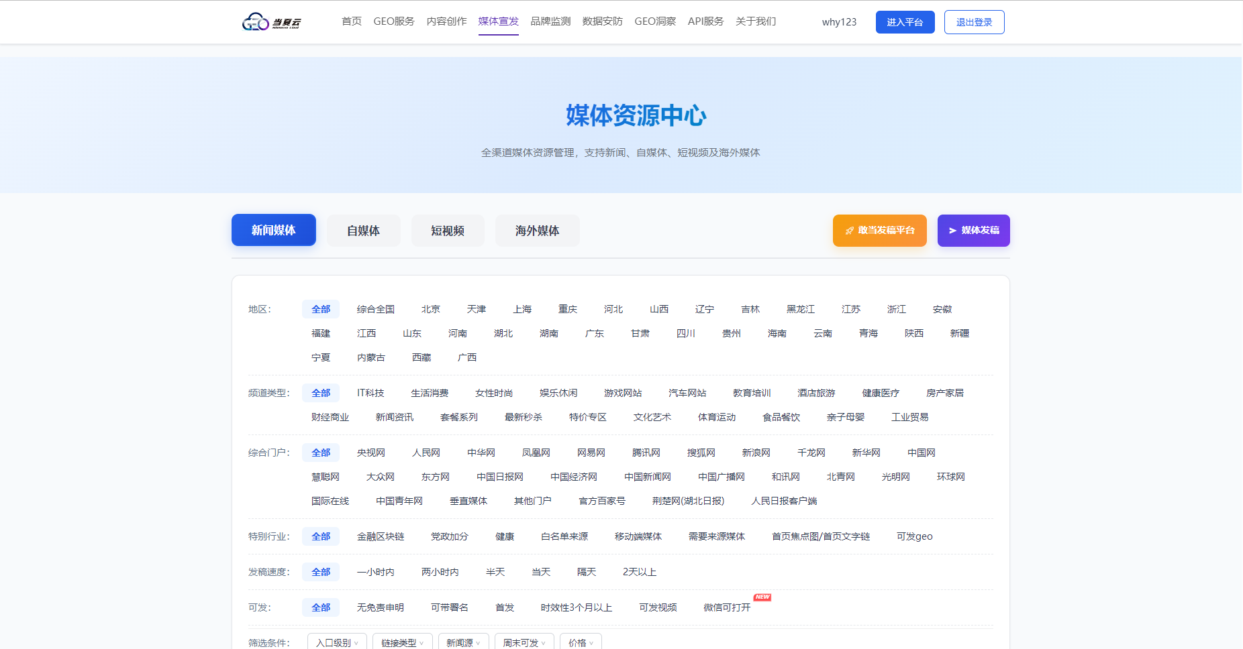The height and width of the screenshot is (649, 1243).
Task: Select 全部 in 地区 filter
Action: pyautogui.click(x=321, y=309)
